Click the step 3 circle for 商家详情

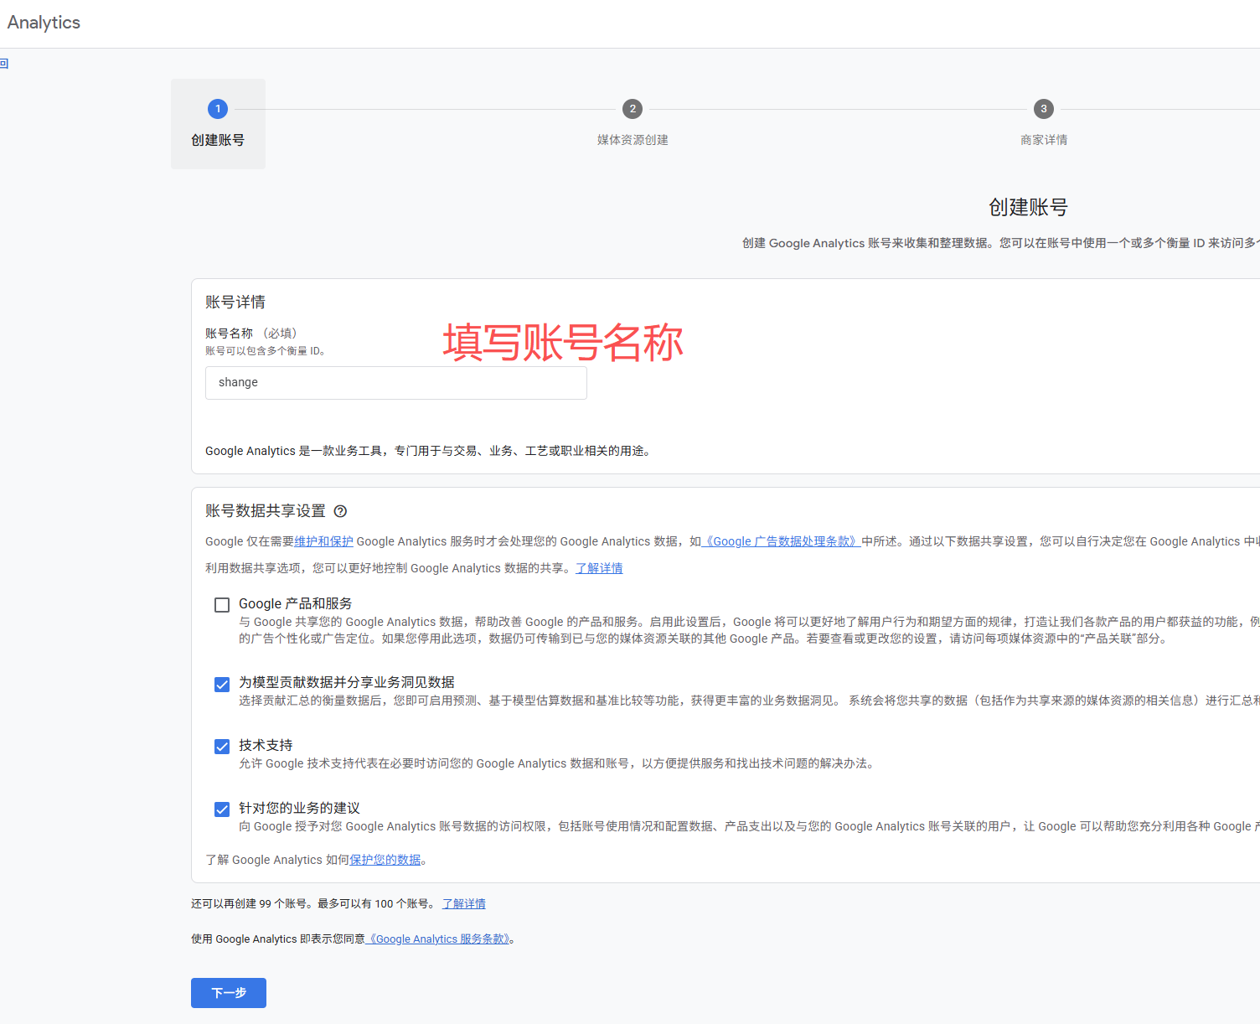point(1043,109)
